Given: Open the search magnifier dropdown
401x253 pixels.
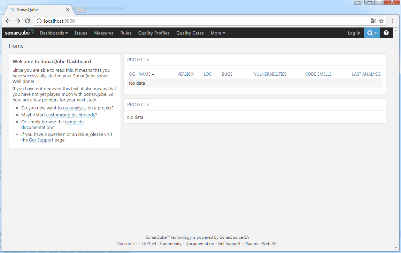Looking at the screenshot, I should pyautogui.click(x=372, y=33).
